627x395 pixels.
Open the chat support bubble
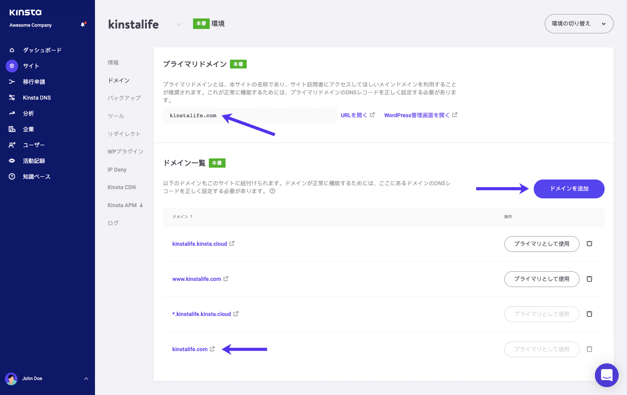(x=606, y=375)
